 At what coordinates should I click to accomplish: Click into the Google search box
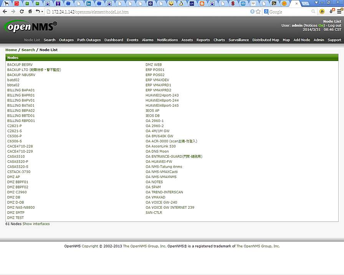[289, 12]
